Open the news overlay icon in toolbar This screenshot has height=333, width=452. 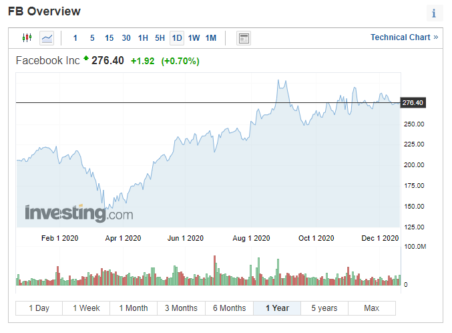pos(244,38)
